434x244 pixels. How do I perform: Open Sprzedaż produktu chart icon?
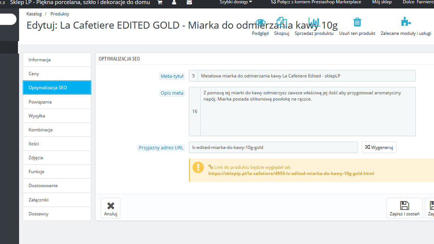click(314, 22)
